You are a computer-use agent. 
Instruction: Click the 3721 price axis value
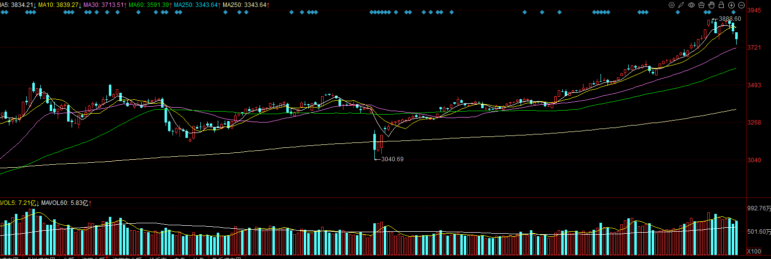point(755,48)
